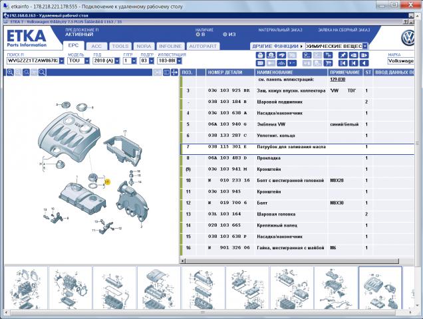Select the 'ИЗ' availability radio button
423x319 pixels.
coord(225,35)
